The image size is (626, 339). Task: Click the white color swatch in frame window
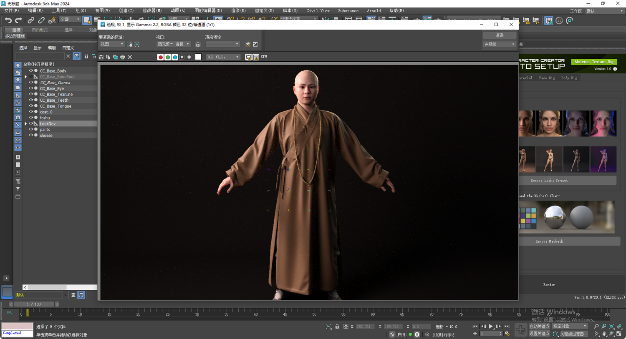click(198, 57)
